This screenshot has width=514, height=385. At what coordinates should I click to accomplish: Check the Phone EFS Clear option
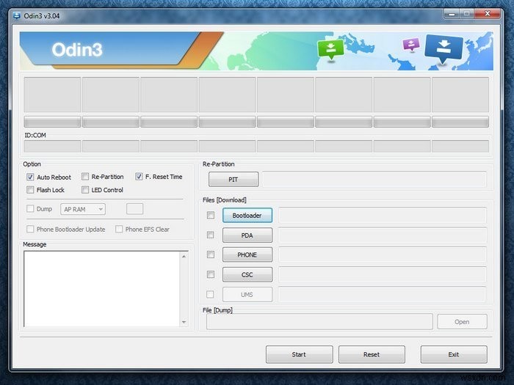(x=119, y=229)
